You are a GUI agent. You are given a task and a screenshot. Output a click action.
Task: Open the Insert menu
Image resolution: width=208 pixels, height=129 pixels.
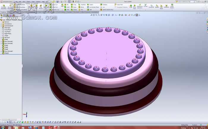point(29,1)
